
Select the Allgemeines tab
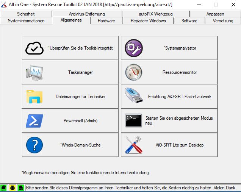(x=71, y=20)
